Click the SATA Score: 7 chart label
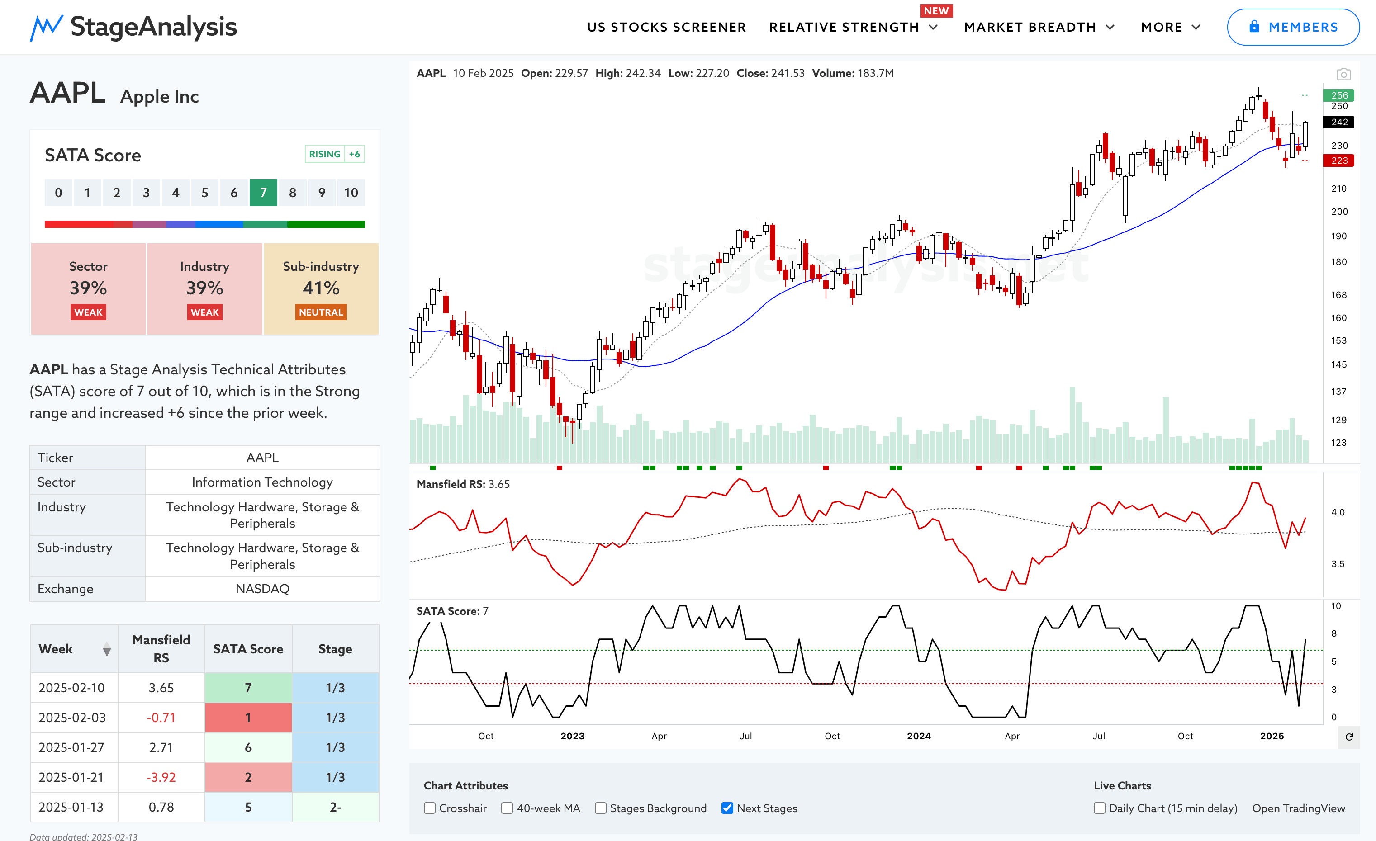Screen dimensions: 1376x841 tap(452, 611)
